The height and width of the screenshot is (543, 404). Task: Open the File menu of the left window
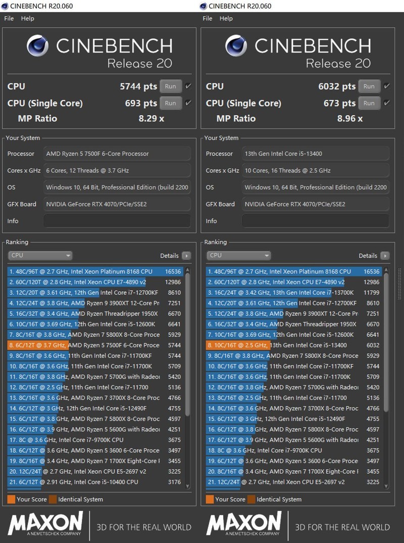click(8, 18)
